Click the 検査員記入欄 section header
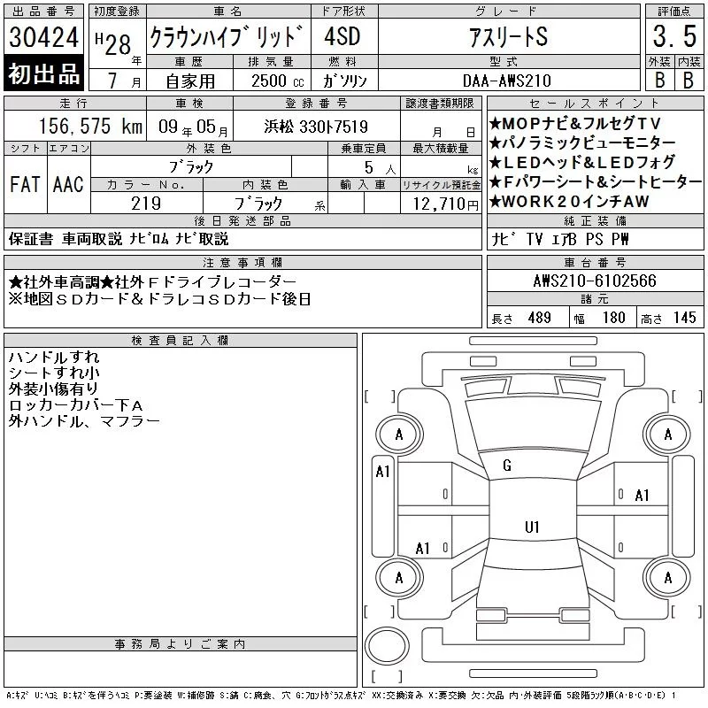 tap(181, 341)
